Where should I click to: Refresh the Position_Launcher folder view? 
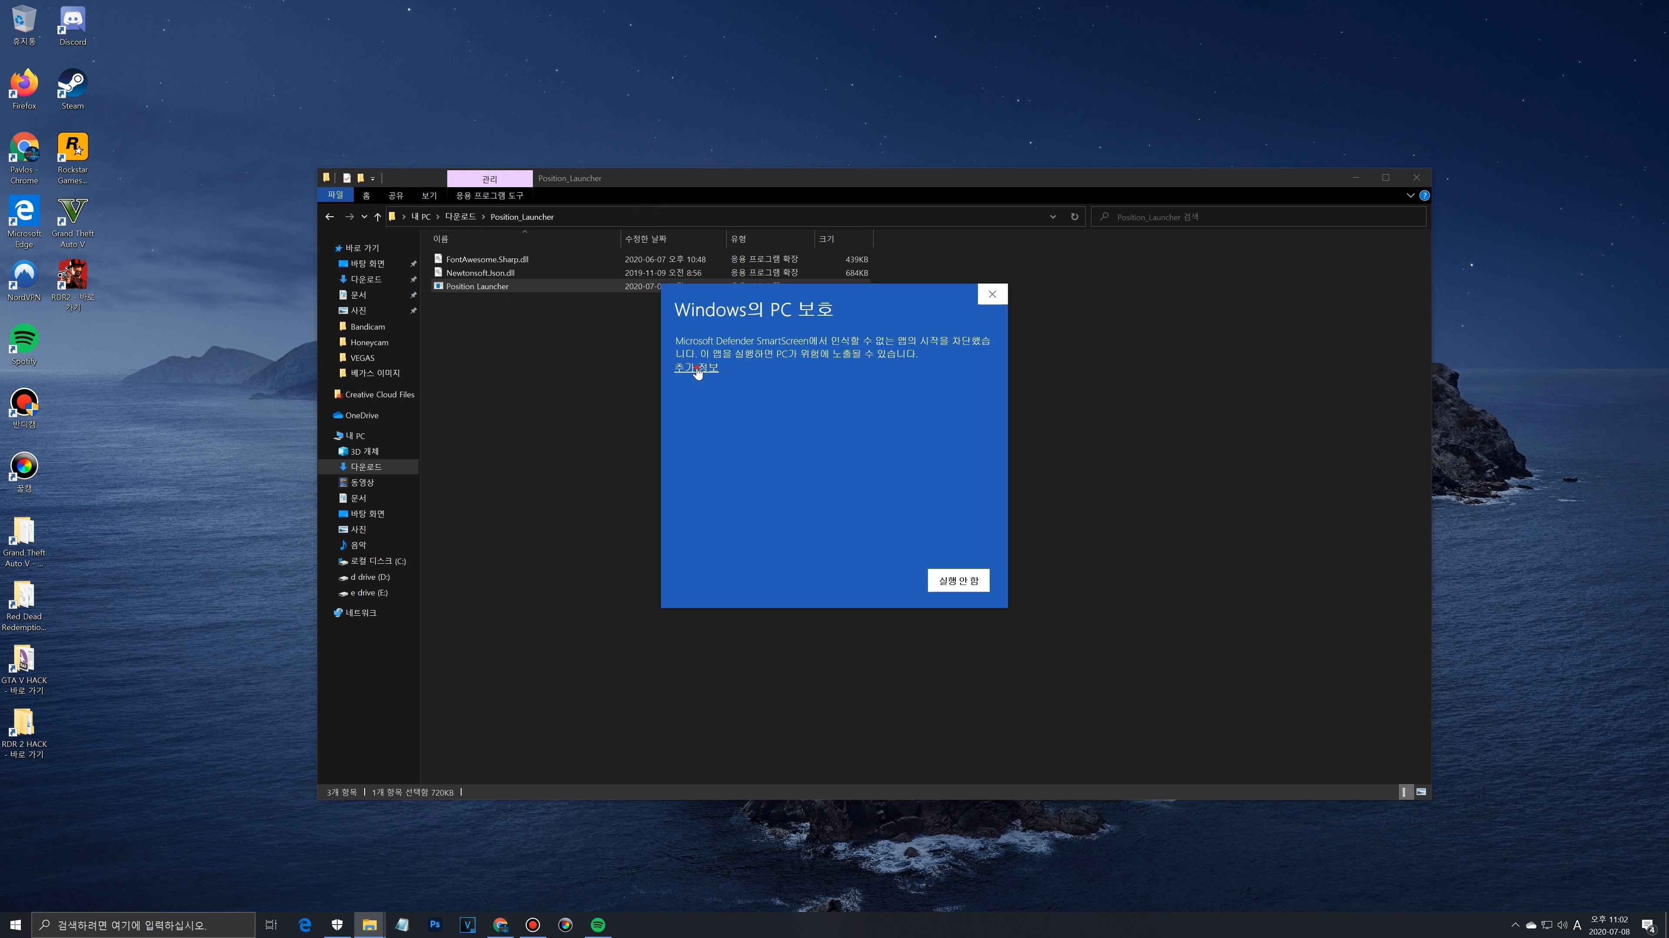tap(1074, 217)
